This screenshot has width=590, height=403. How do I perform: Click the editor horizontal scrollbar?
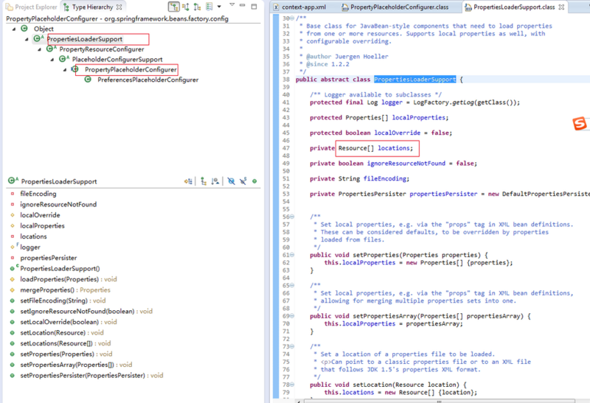click(x=440, y=401)
